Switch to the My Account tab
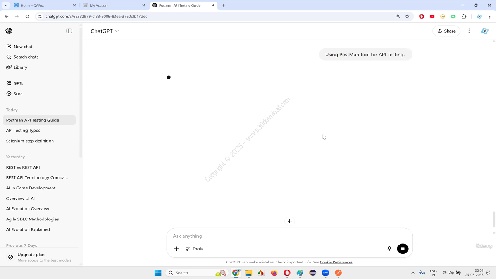Image resolution: width=496 pixels, height=279 pixels. point(114,5)
